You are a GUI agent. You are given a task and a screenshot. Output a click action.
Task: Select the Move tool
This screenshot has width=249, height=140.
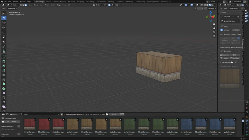tap(4, 28)
